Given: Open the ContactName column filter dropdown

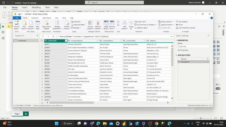Looking at the screenshot, I should [x=121, y=41].
